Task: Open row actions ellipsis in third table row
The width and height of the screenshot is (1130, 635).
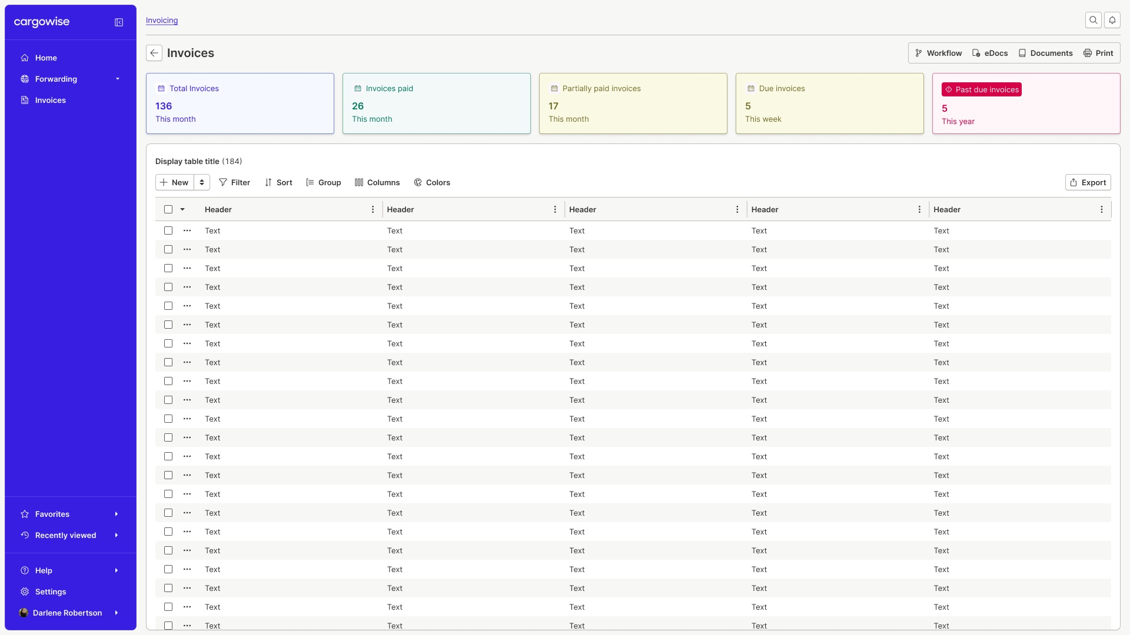Action: coord(187,268)
